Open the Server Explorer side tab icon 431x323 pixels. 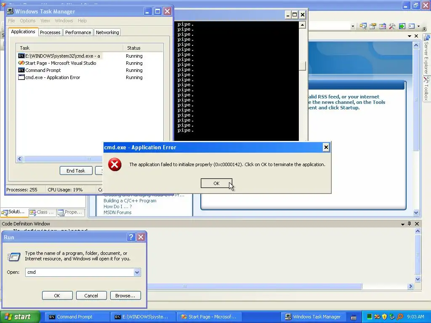pyautogui.click(x=427, y=37)
